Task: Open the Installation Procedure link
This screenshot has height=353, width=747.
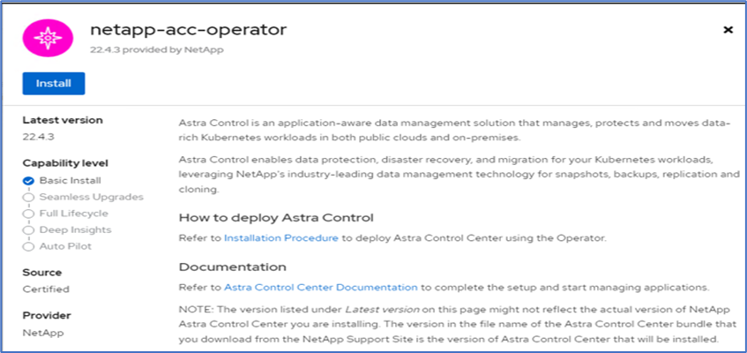Action: point(280,238)
